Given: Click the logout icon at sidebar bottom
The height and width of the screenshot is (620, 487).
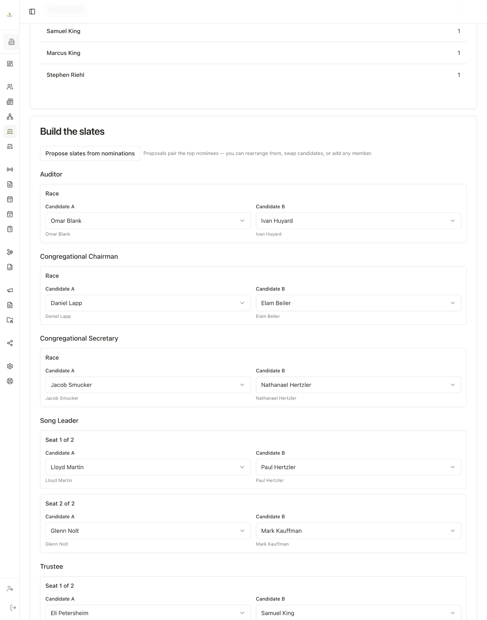Looking at the screenshot, I should click(13, 608).
